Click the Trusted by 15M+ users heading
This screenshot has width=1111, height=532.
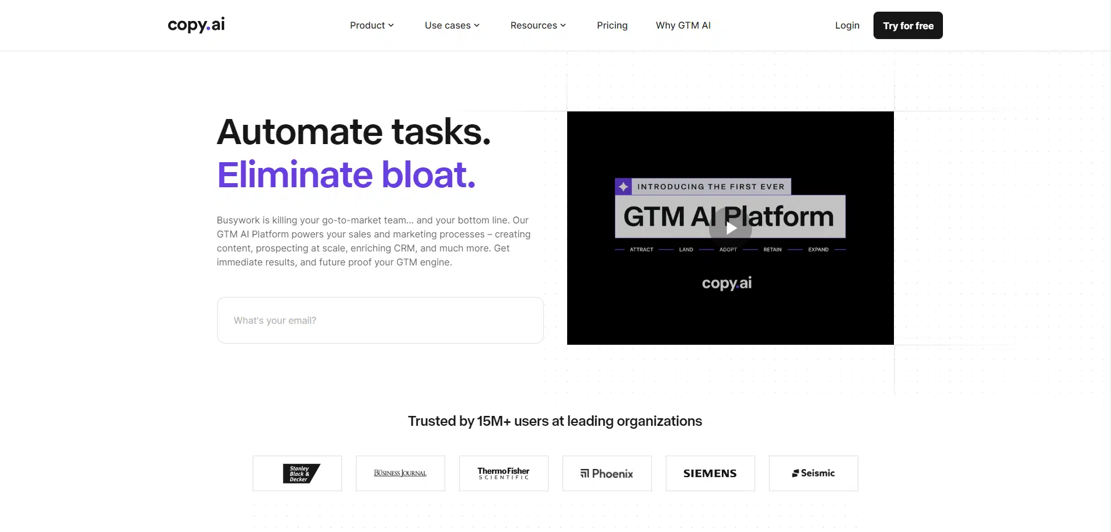[555, 421]
